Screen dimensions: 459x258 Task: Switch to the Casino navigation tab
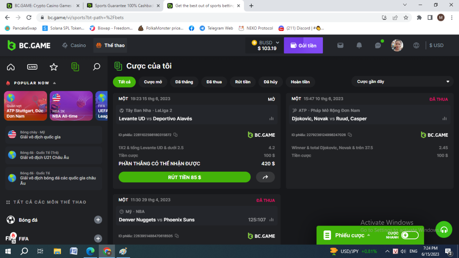pyautogui.click(x=74, y=45)
